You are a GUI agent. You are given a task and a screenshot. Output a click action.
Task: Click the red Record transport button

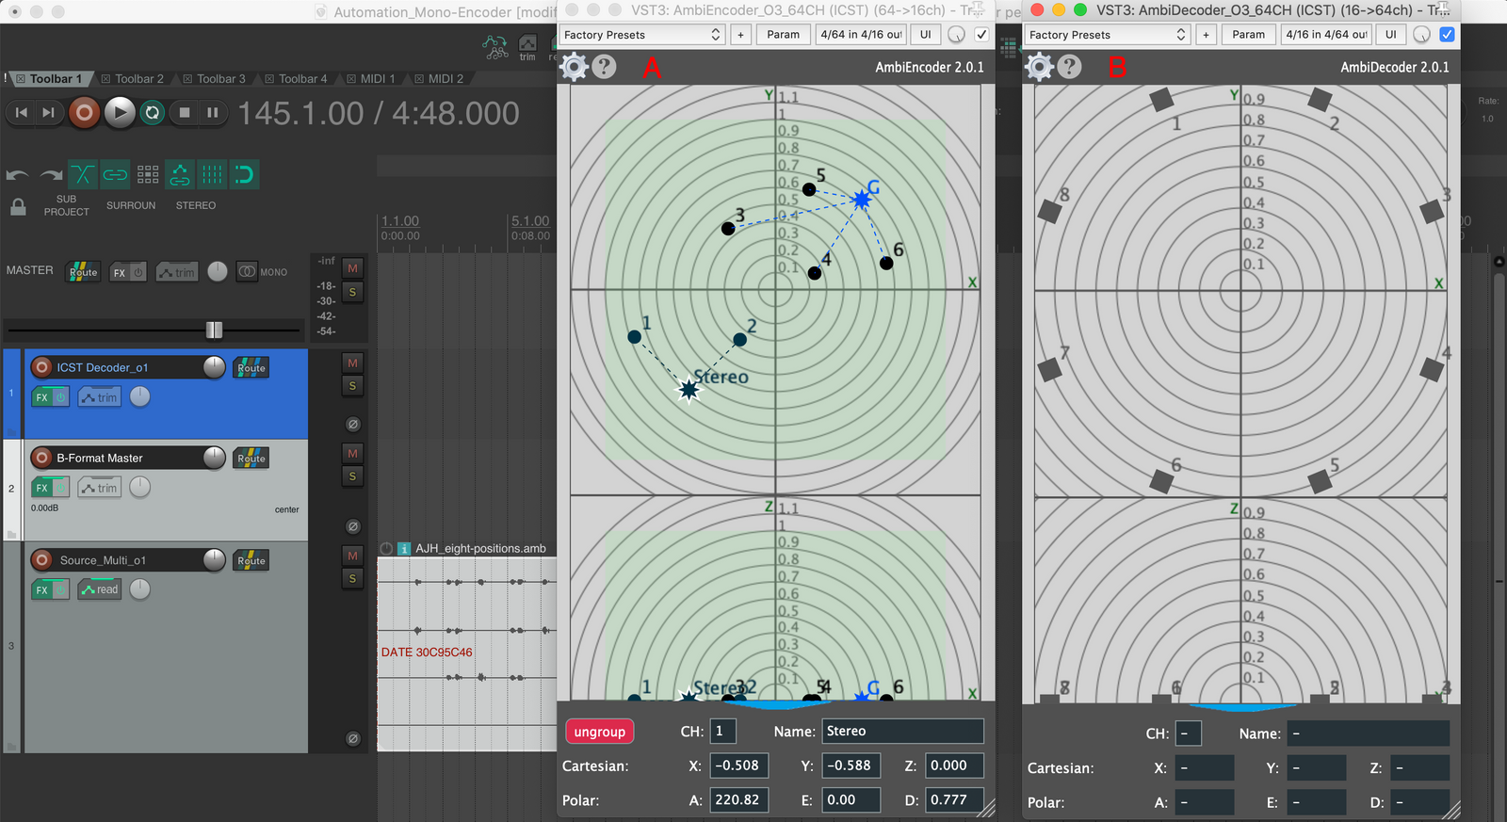[x=84, y=113]
